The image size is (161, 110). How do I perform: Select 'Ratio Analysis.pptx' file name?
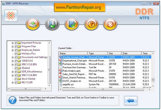tap(72, 71)
